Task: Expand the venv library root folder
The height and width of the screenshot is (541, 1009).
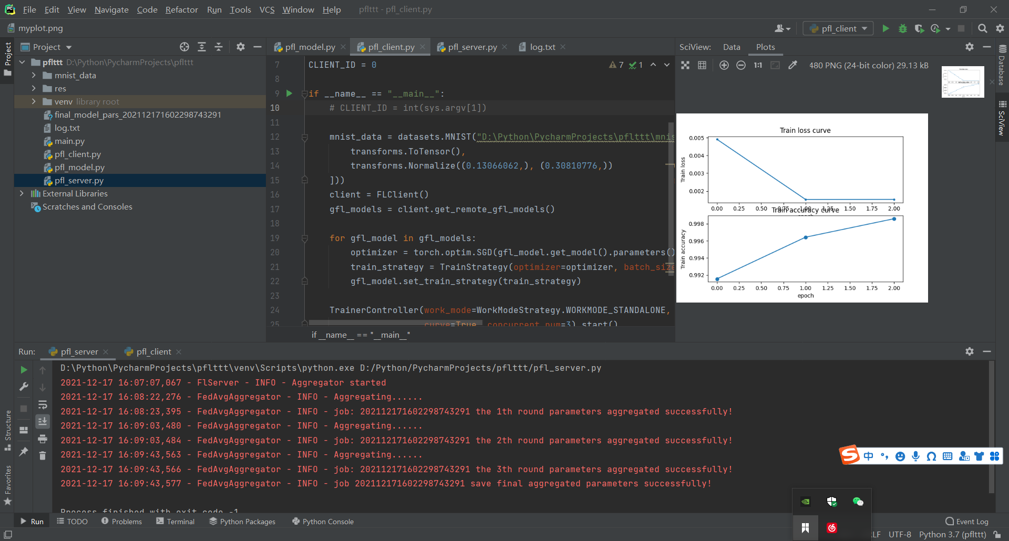Action: click(34, 101)
